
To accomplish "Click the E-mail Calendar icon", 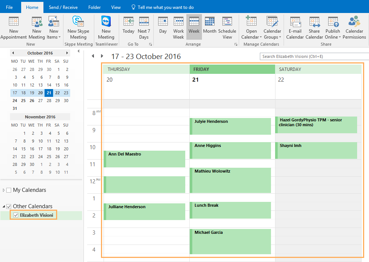I will tap(295, 28).
